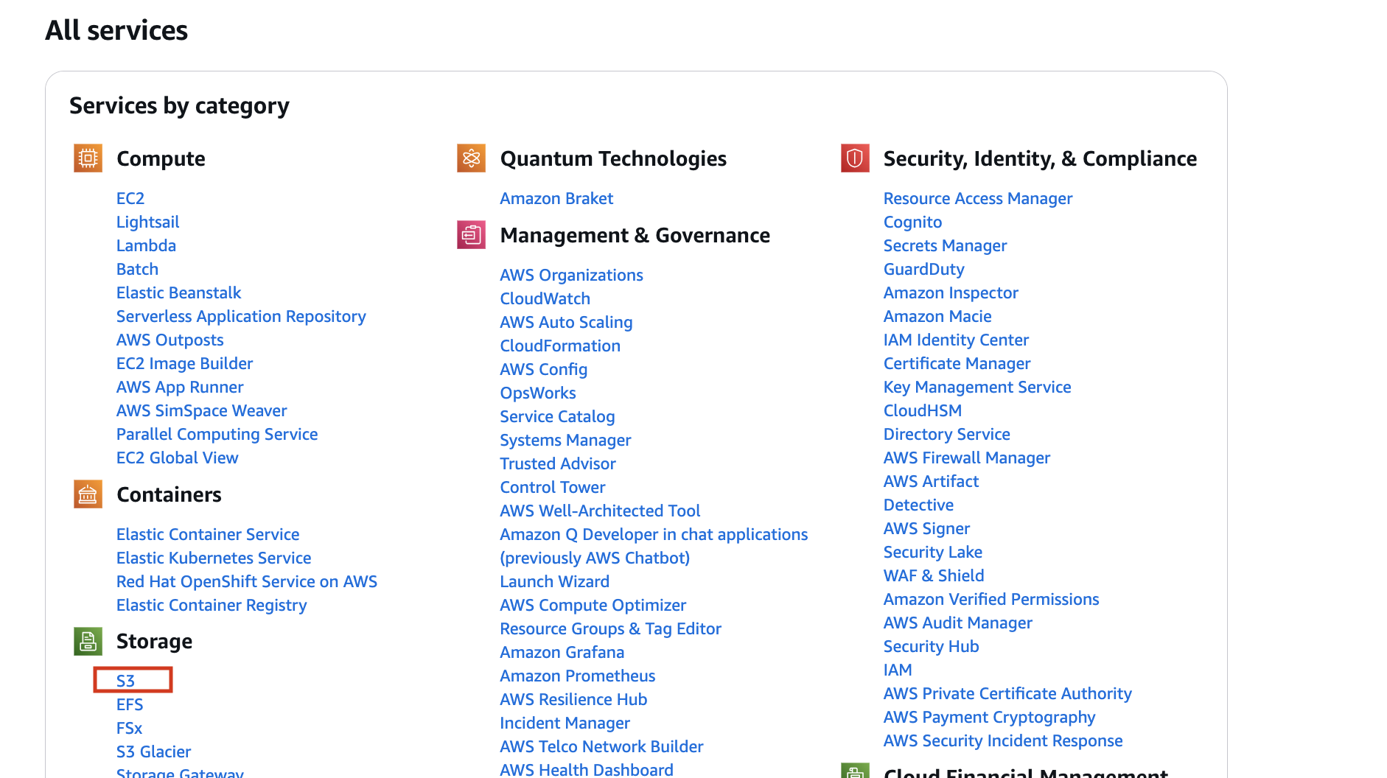Click the Compute category chip icon
This screenshot has height=778, width=1387.
pos(88,158)
